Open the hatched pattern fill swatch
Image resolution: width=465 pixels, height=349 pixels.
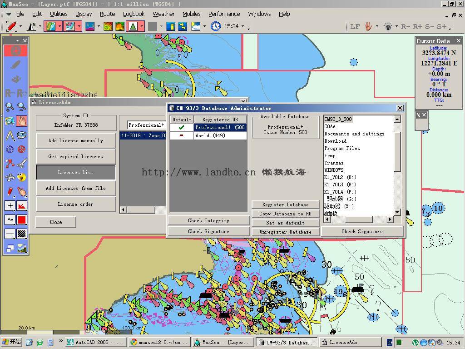(x=21, y=234)
